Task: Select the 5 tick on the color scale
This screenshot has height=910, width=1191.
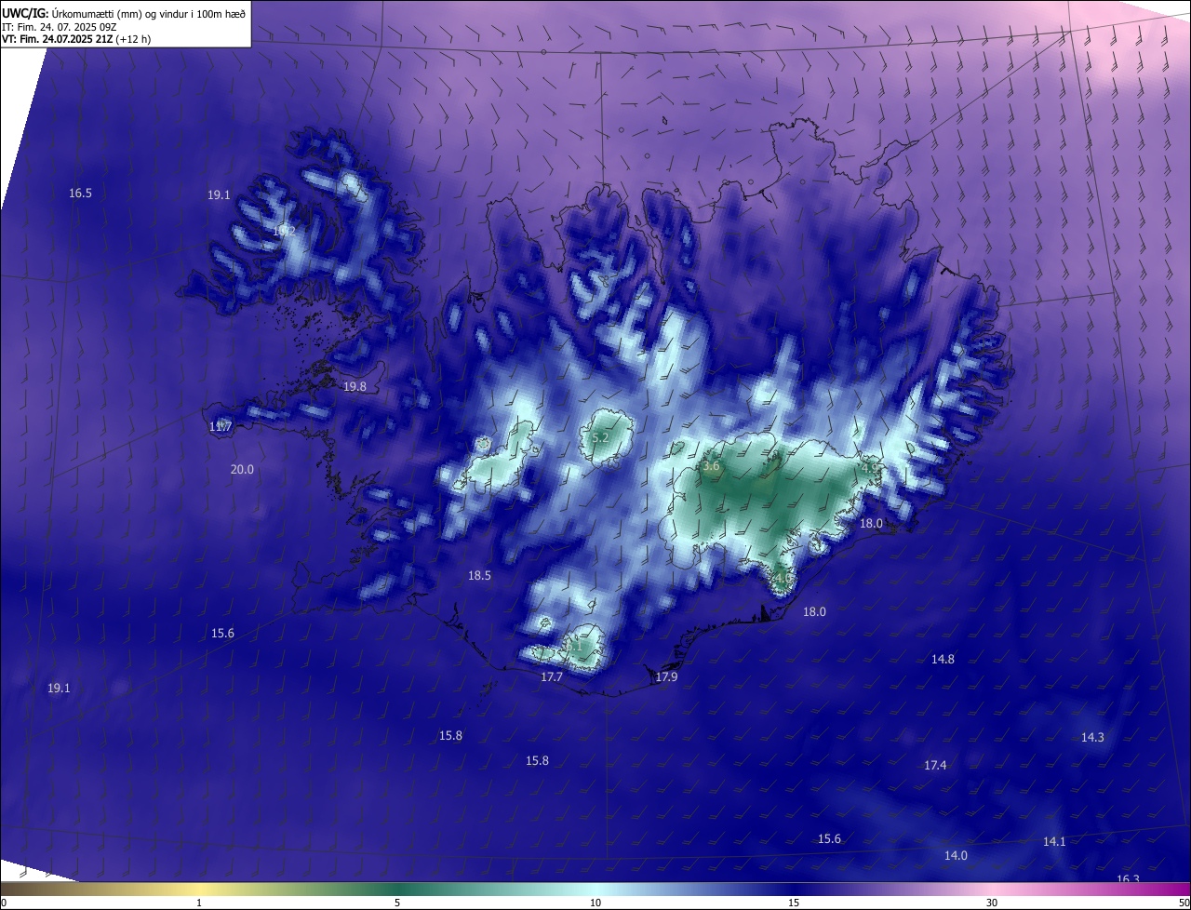Action: pyautogui.click(x=397, y=903)
